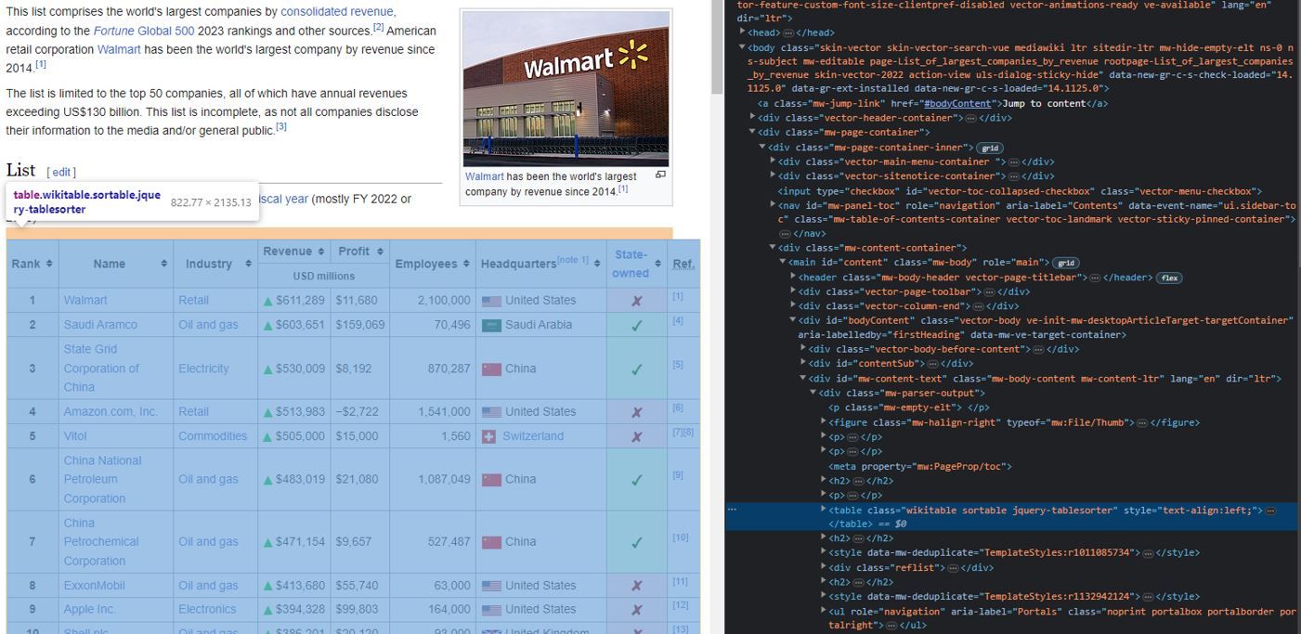Select $611,289 revenue cell
The height and width of the screenshot is (634, 1301).
pos(293,301)
